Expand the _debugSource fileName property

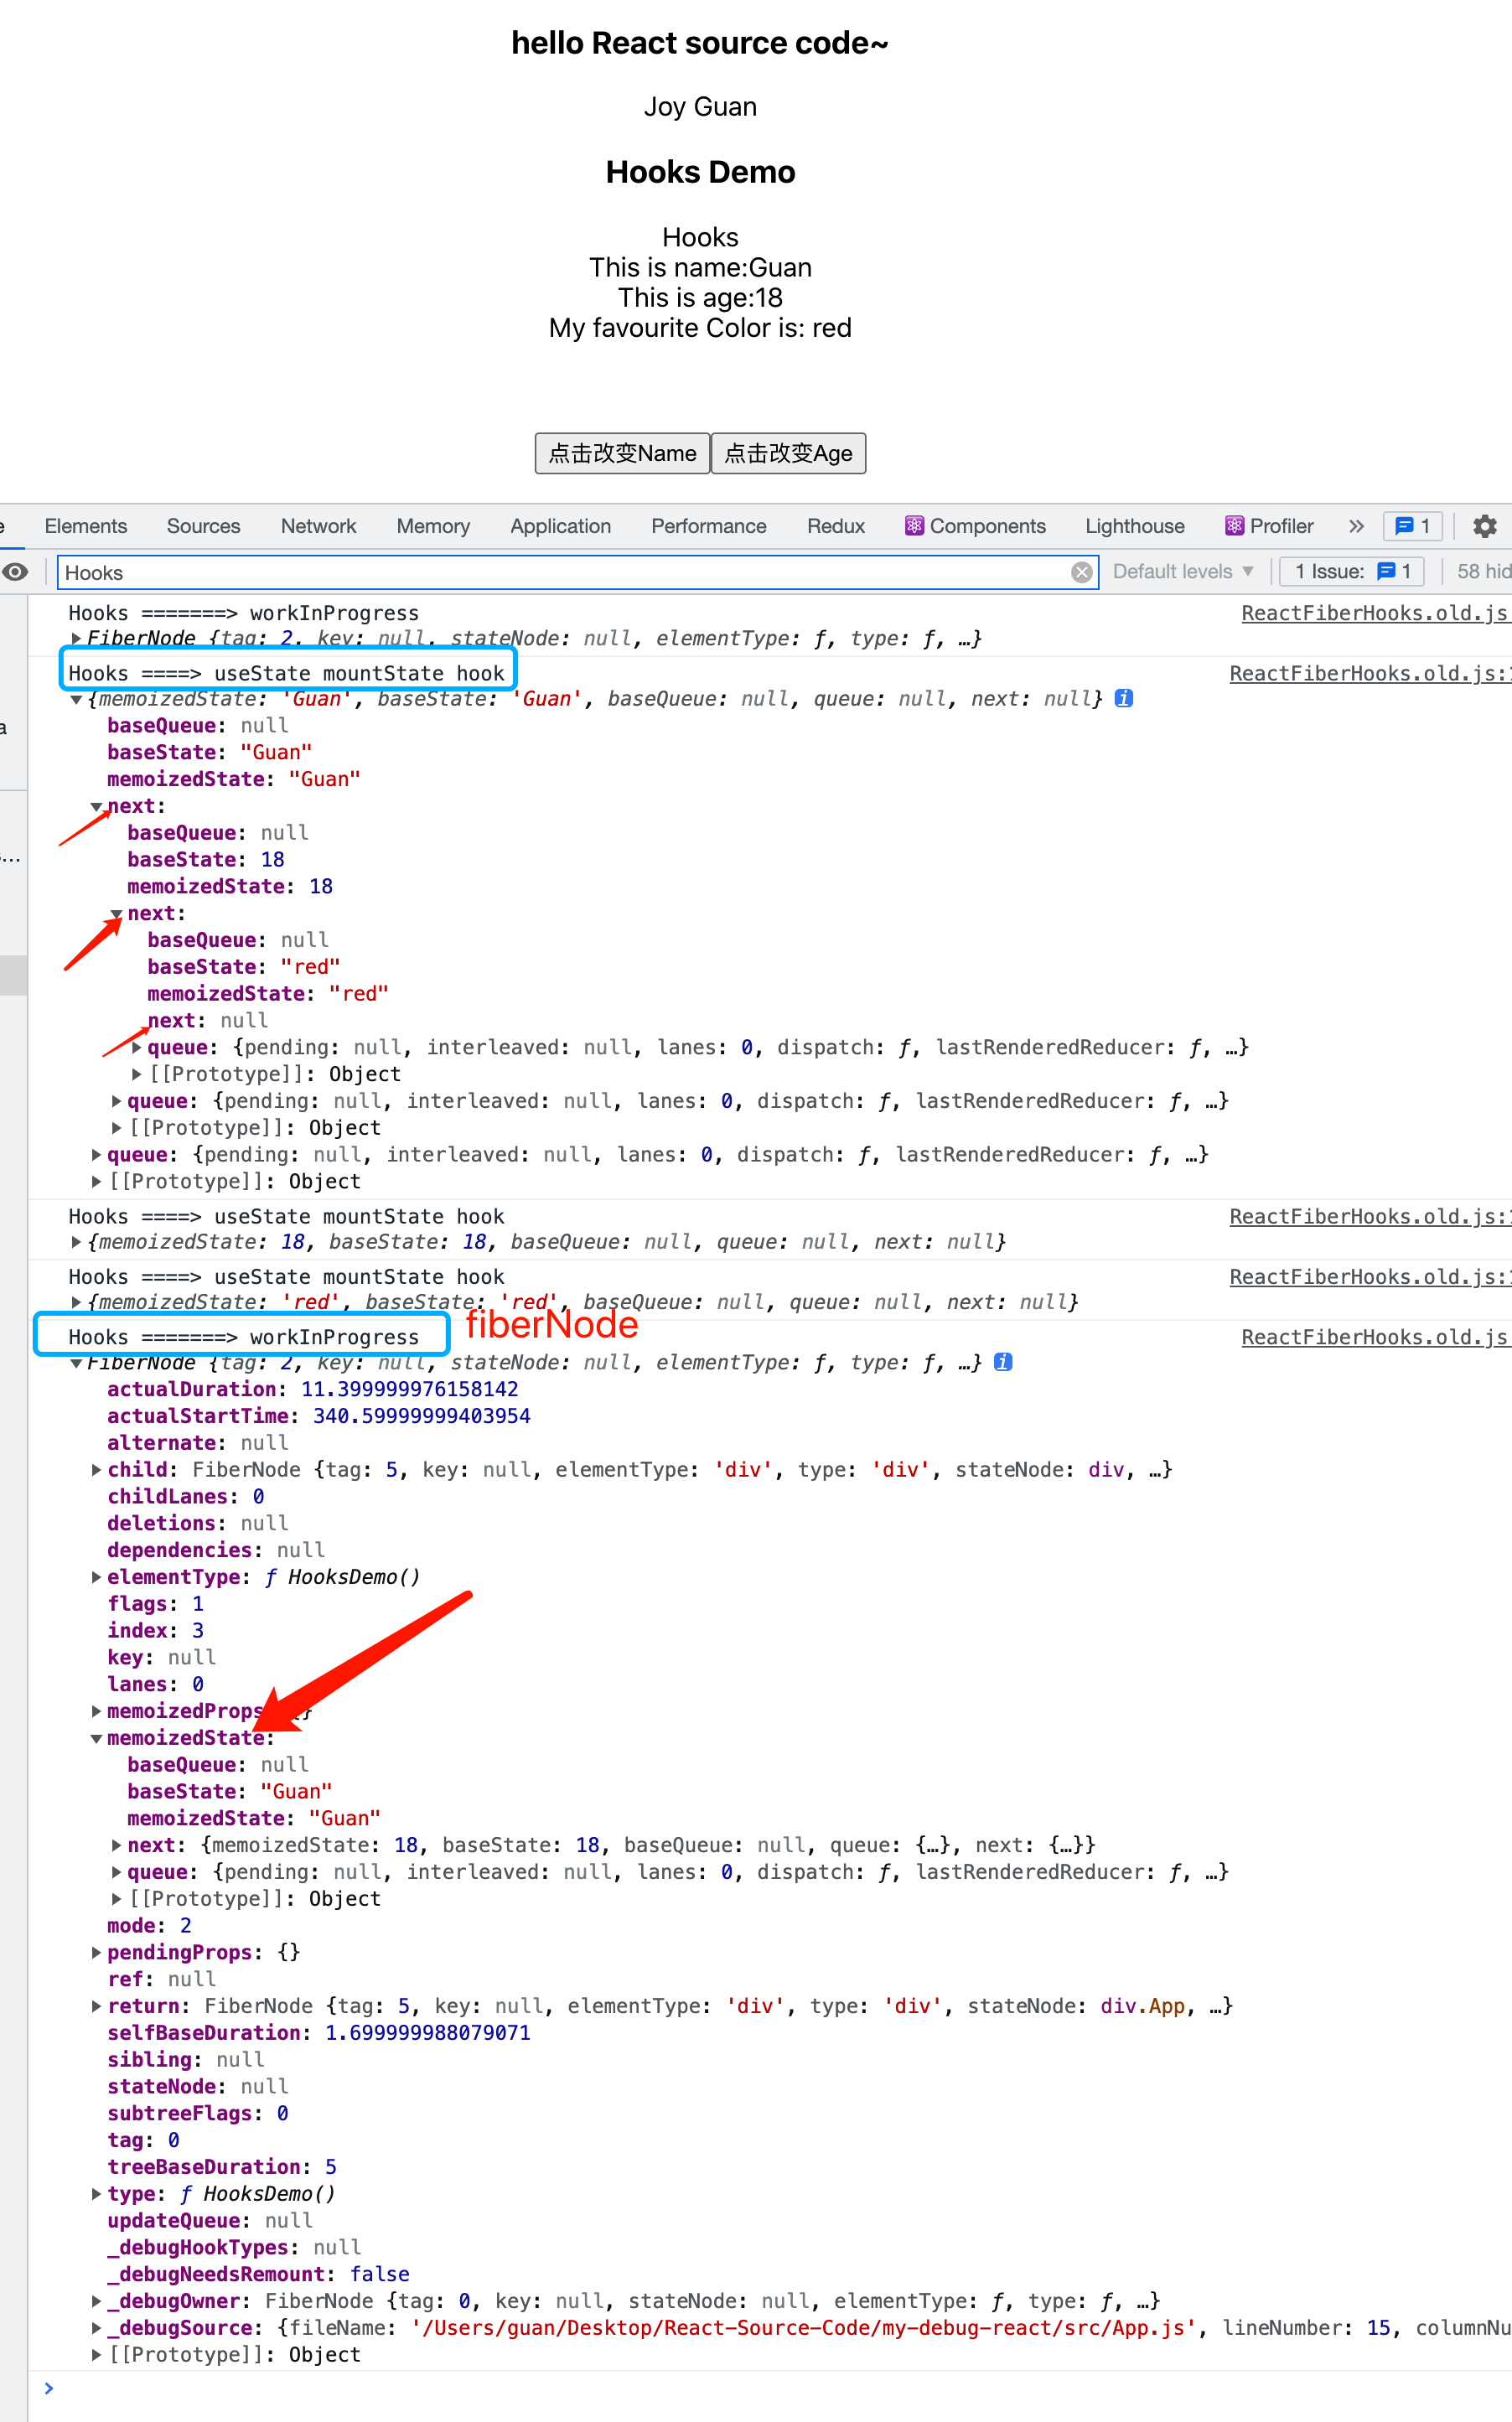[x=96, y=2327]
